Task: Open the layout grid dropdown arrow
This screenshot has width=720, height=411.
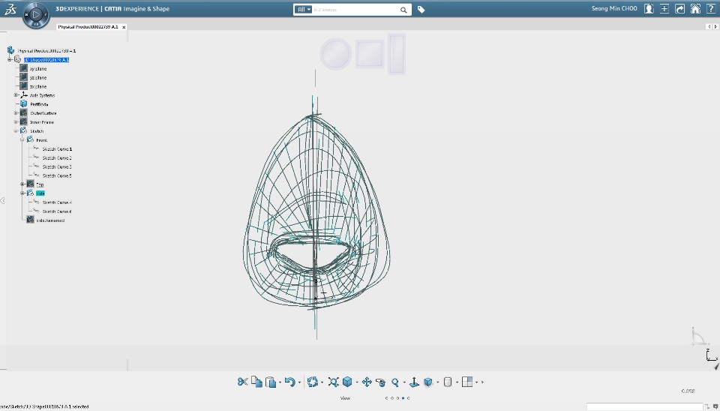Action: pyautogui.click(x=477, y=382)
